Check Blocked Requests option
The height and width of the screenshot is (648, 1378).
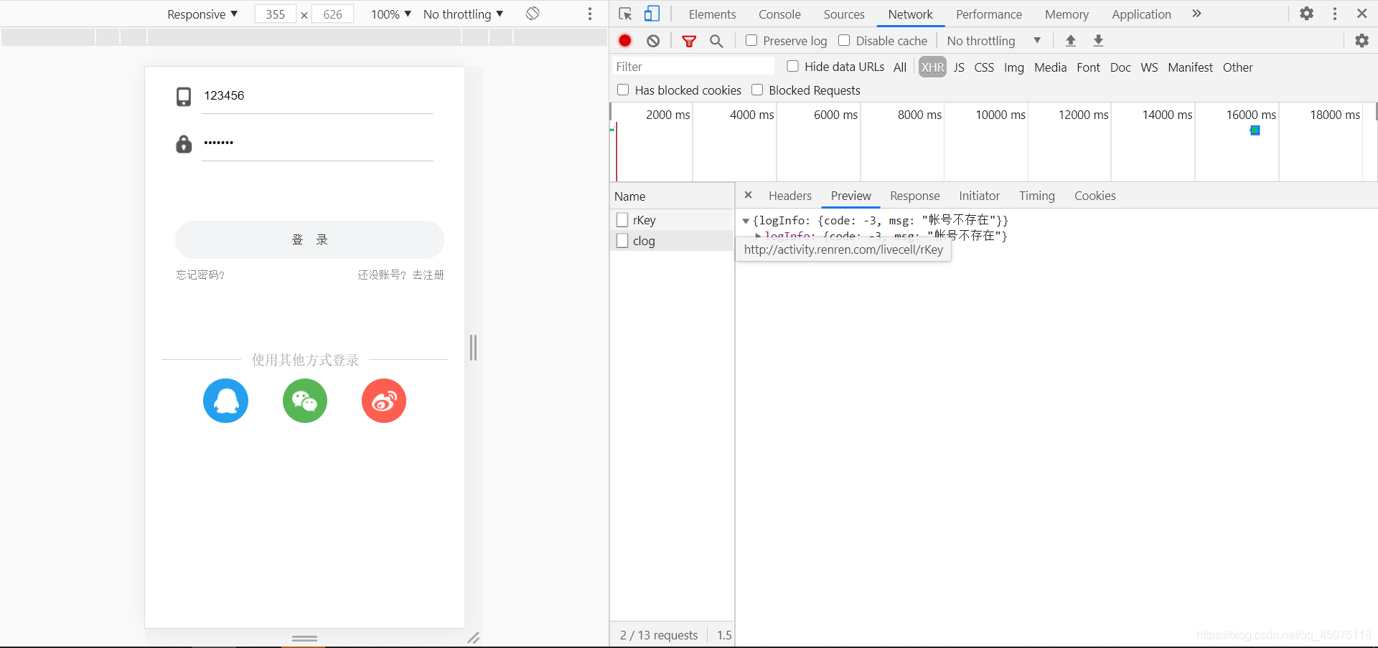(757, 90)
